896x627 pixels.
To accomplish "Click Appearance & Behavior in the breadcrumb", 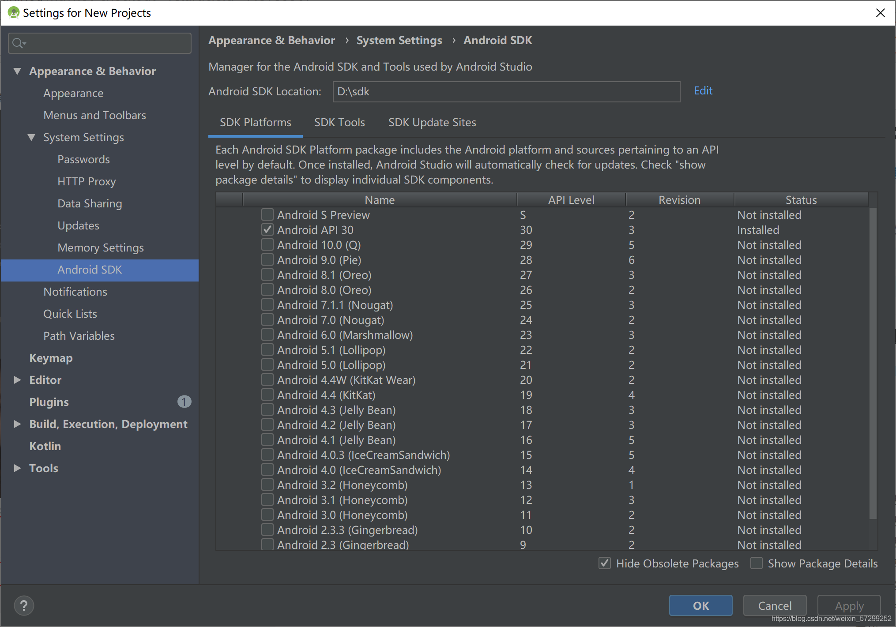I will [271, 40].
